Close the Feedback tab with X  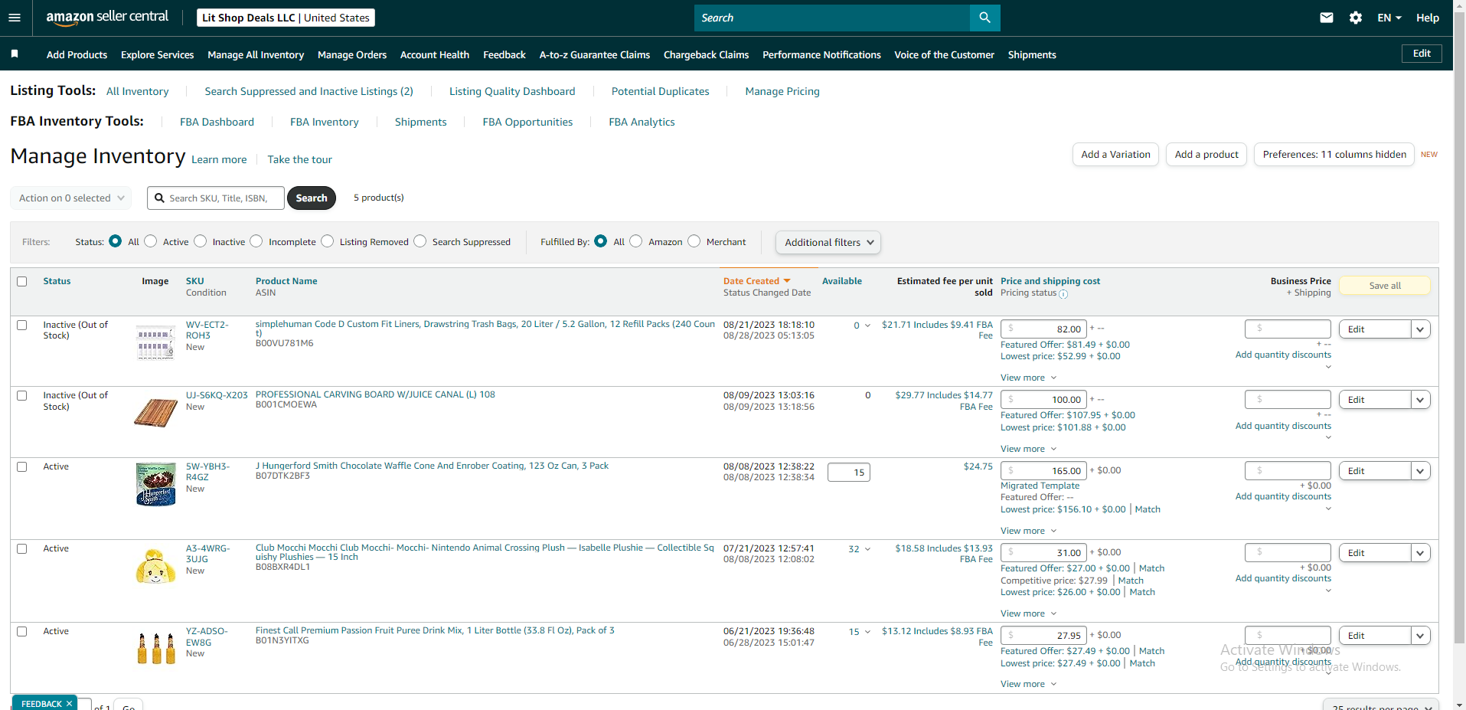coord(69,703)
